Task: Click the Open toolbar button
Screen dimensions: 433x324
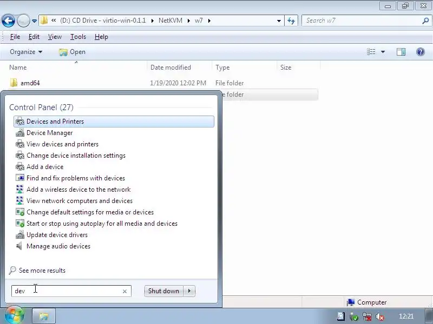Action: click(x=72, y=52)
